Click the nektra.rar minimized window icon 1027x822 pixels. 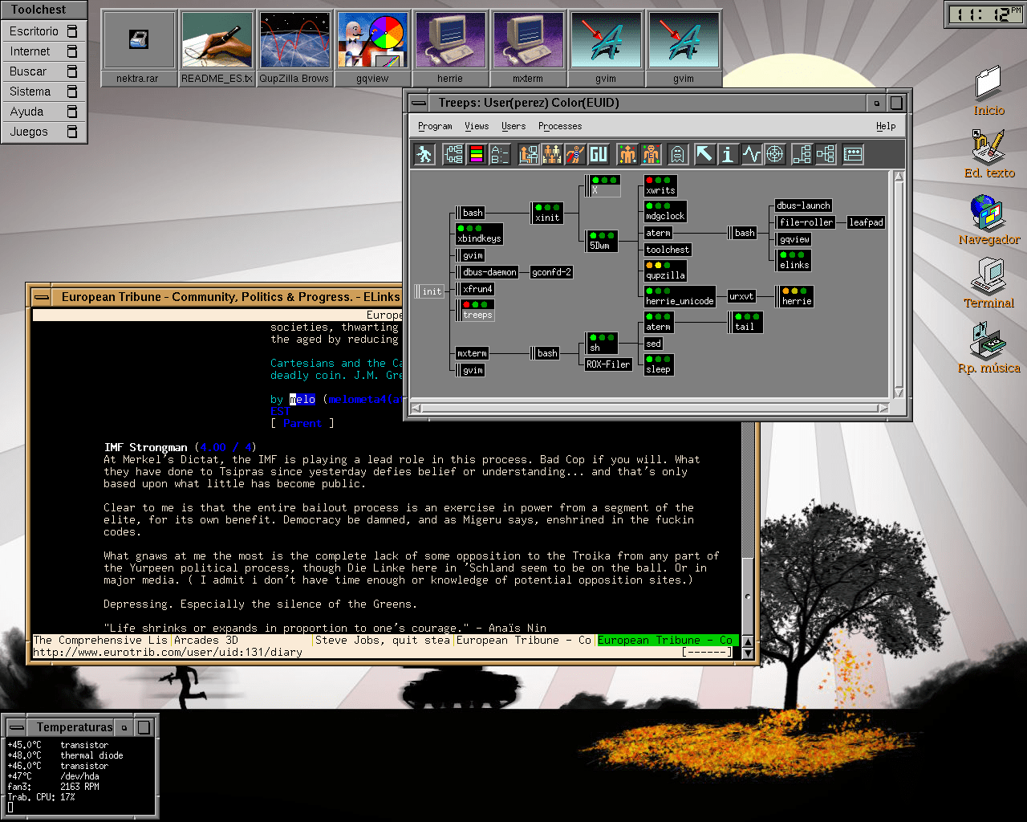coord(138,48)
